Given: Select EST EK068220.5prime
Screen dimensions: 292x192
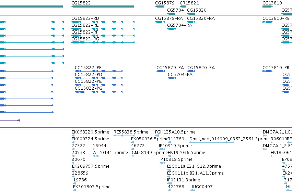Looking at the screenshot, I should pos(90,132).
